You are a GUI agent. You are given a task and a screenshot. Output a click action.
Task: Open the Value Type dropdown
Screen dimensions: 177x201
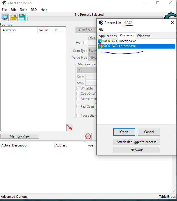[92, 58]
